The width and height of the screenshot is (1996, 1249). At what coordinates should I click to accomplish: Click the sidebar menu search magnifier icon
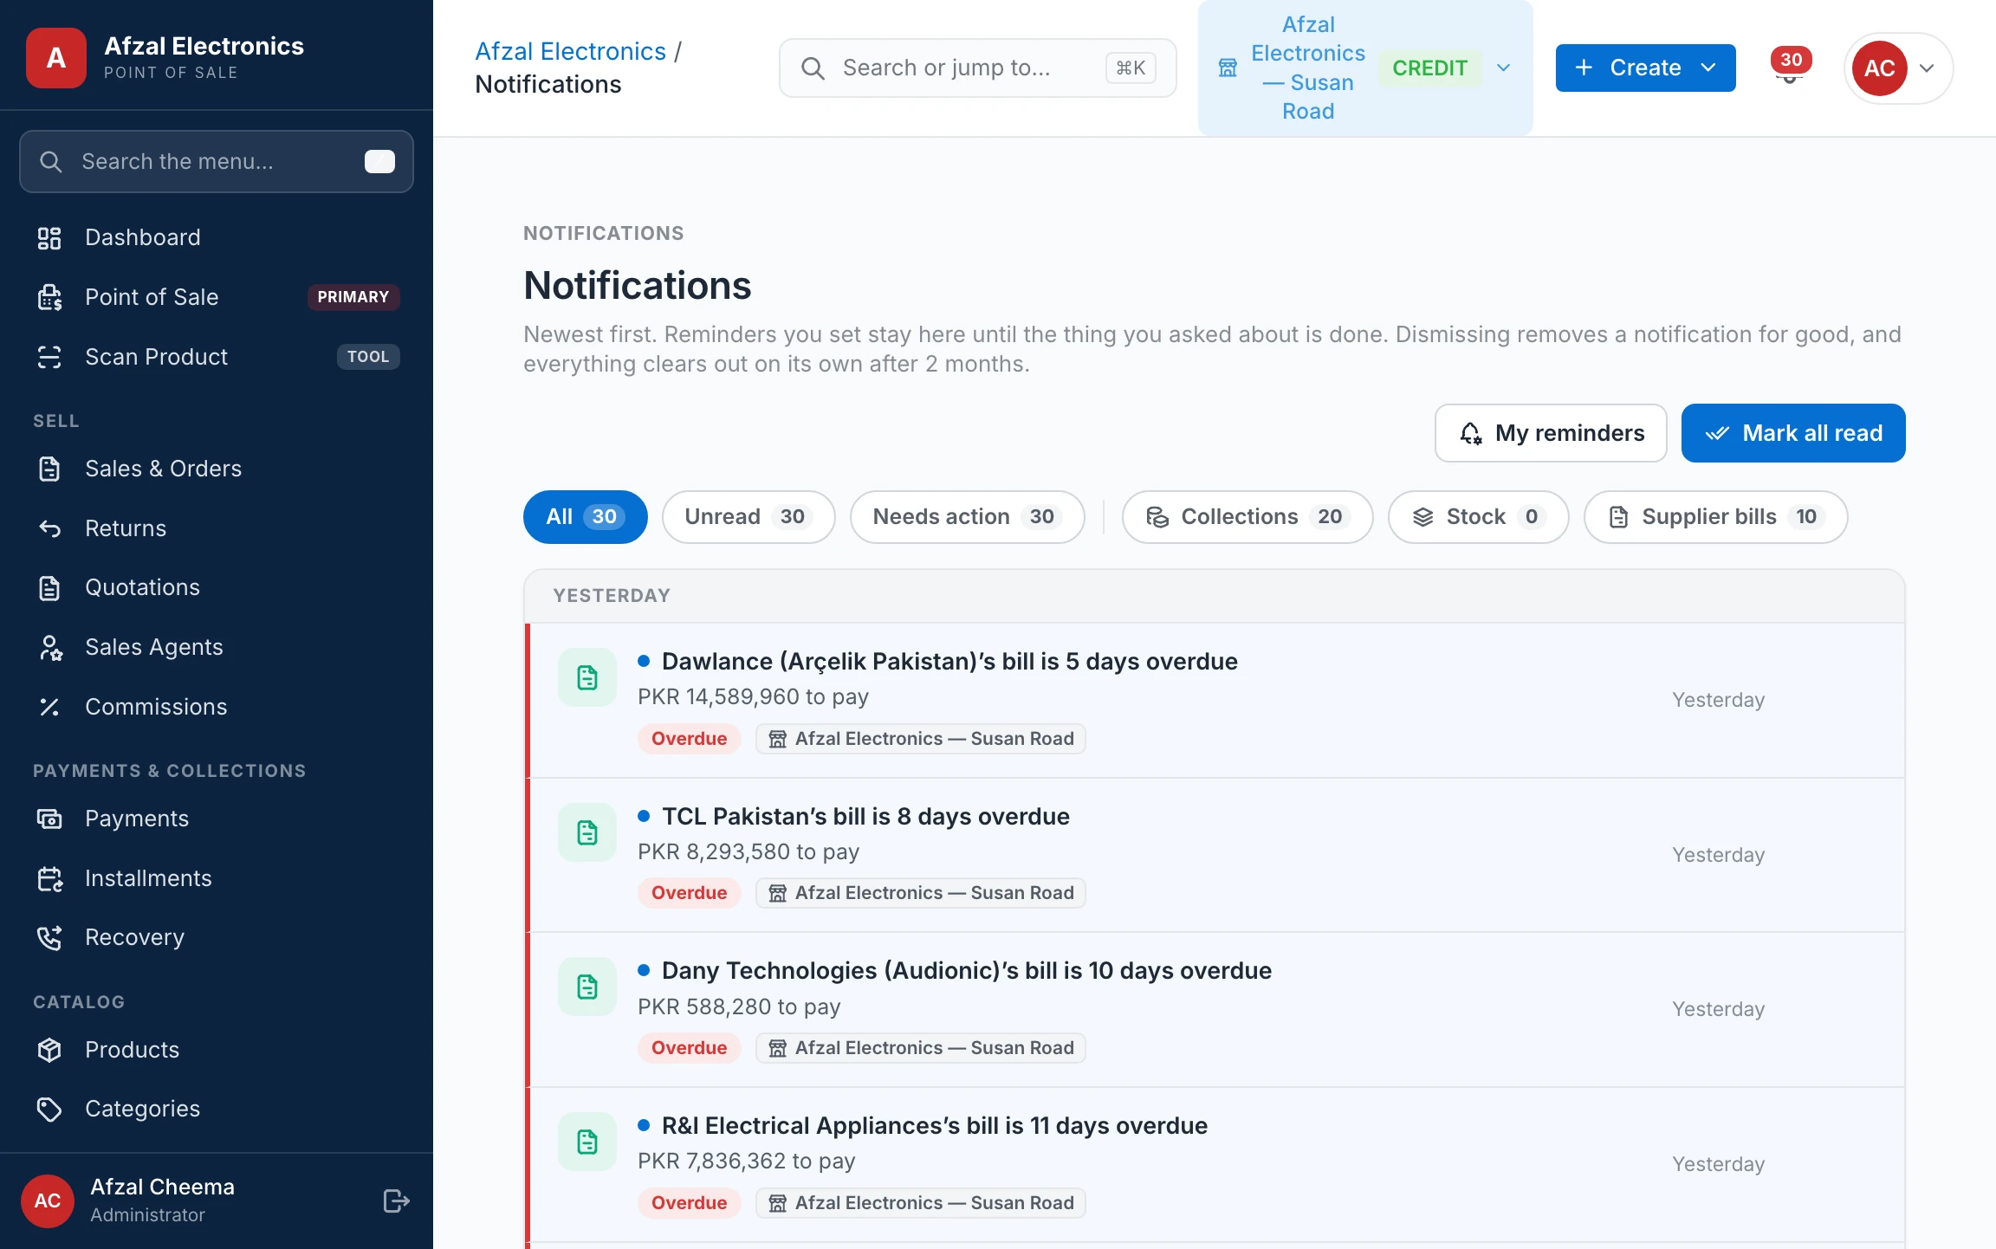point(50,162)
